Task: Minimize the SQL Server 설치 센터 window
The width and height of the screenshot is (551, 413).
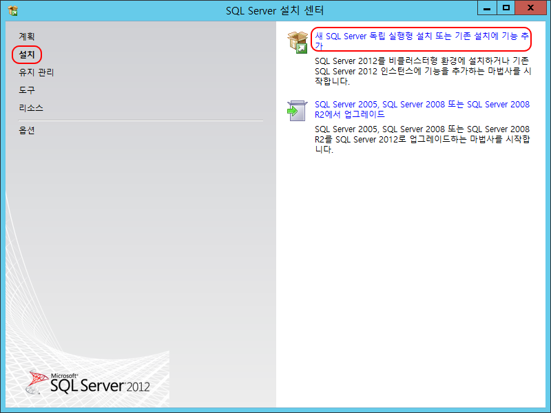Action: click(487, 8)
